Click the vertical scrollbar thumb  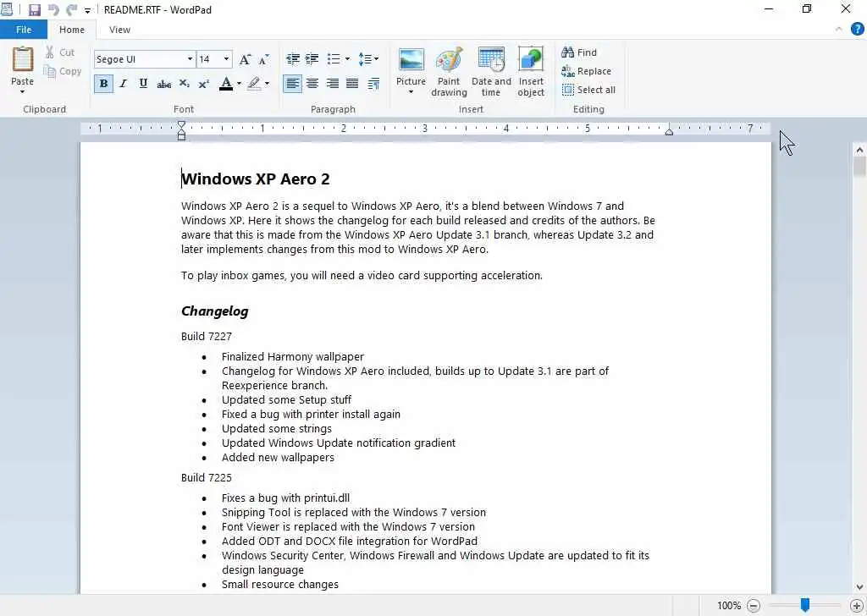coord(859,168)
